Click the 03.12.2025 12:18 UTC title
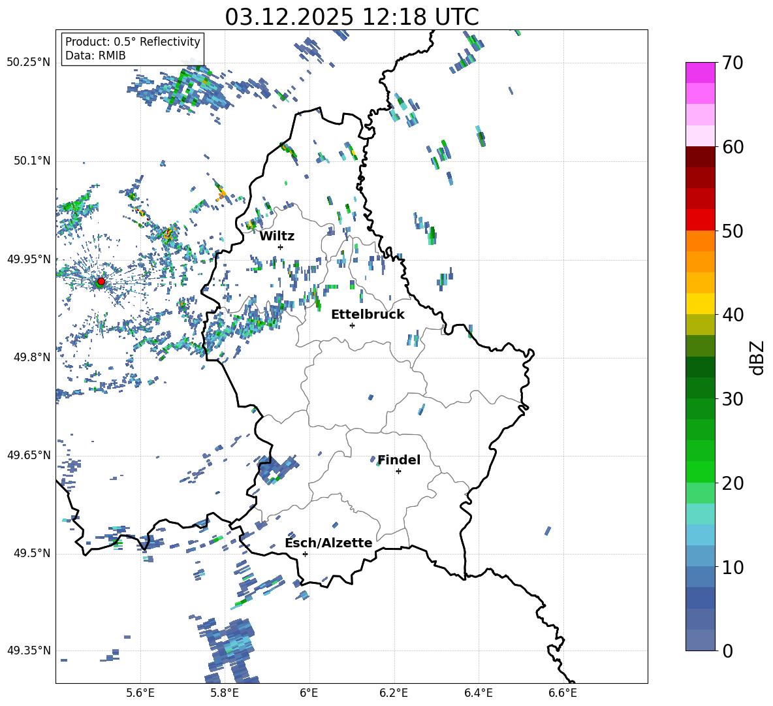 coord(351,17)
